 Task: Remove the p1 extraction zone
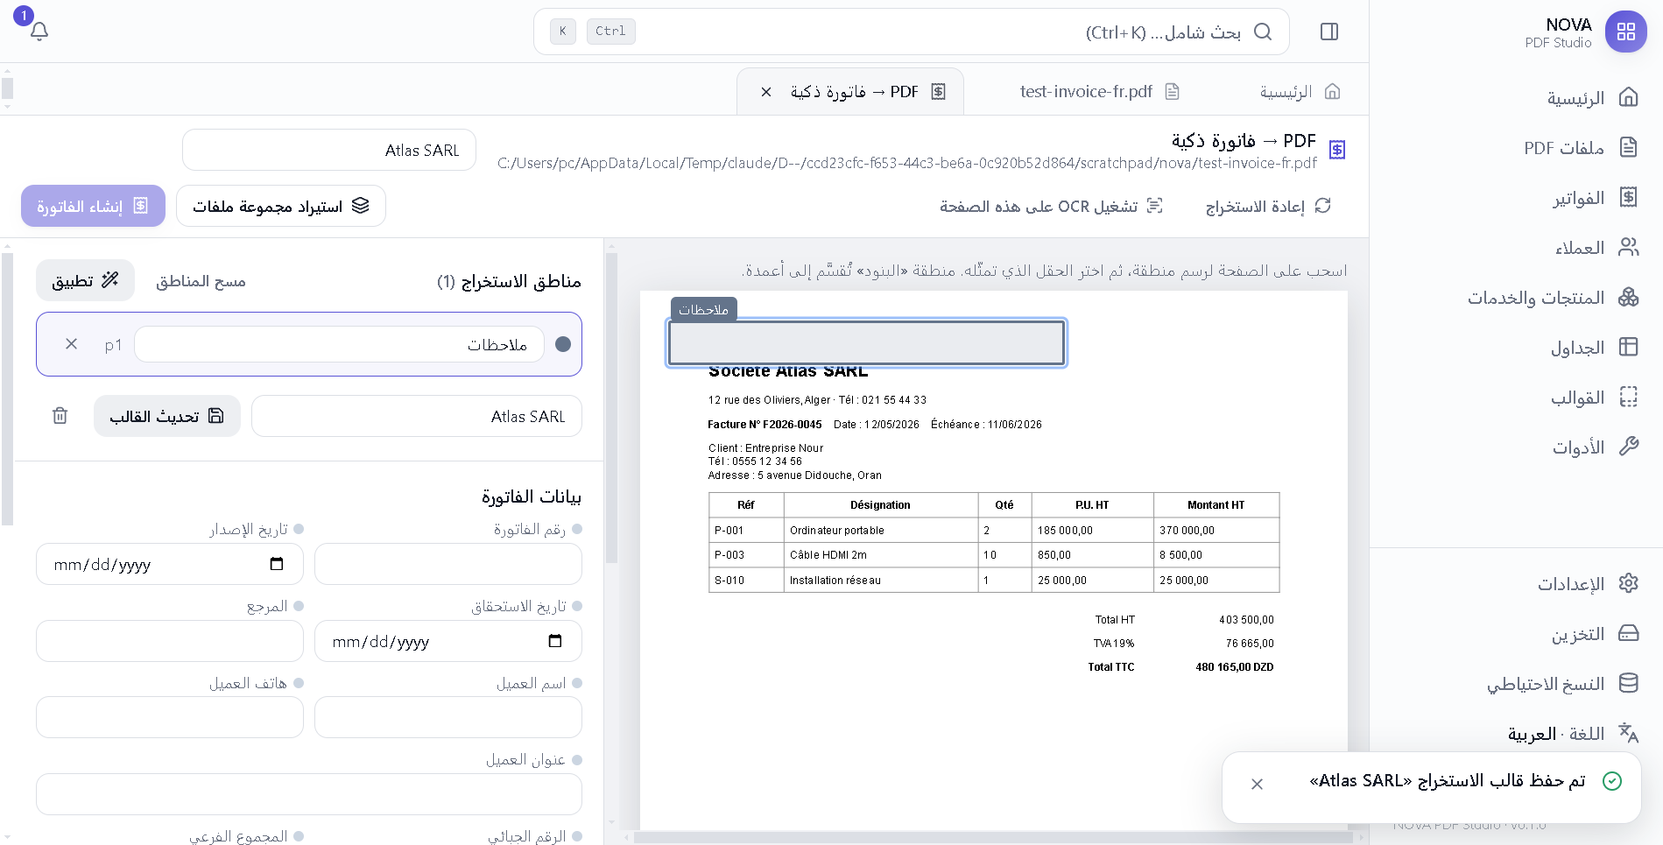tap(72, 344)
